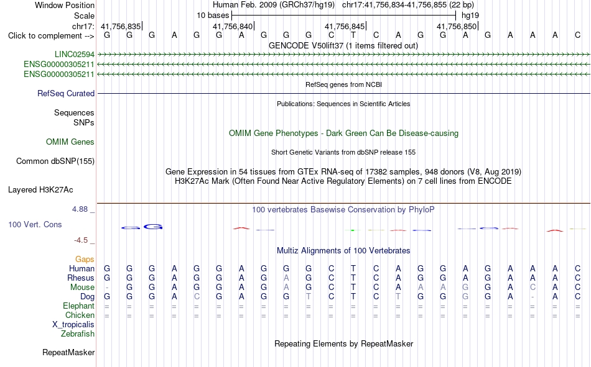Open Common dbSNP(155) track settings
This screenshot has width=591, height=367.
[x=55, y=161]
